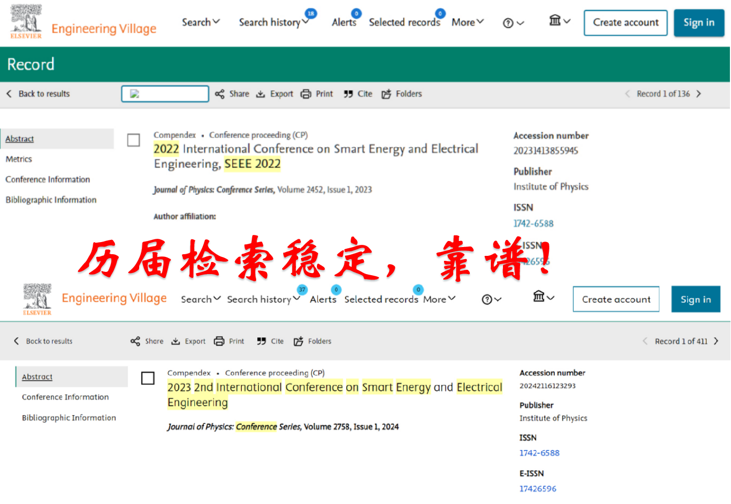Go Back to results in upper record toolbar
Image resolution: width=731 pixels, height=504 pixels.
coord(38,94)
